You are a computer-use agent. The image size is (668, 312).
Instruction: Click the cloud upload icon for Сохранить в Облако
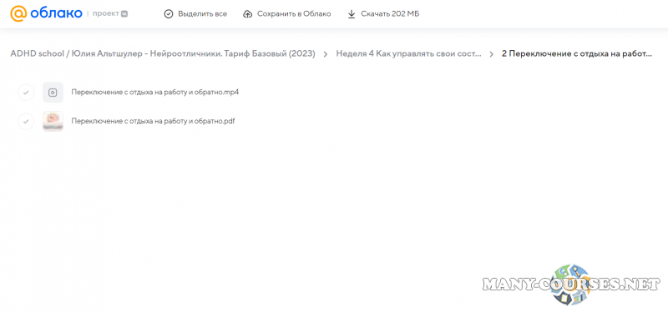click(x=247, y=14)
